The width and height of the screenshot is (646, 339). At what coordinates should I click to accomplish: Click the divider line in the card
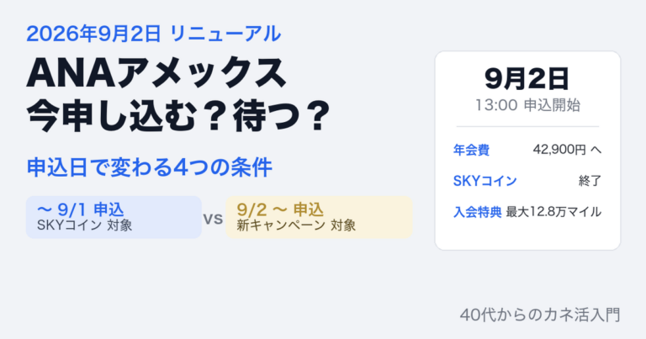527,126
